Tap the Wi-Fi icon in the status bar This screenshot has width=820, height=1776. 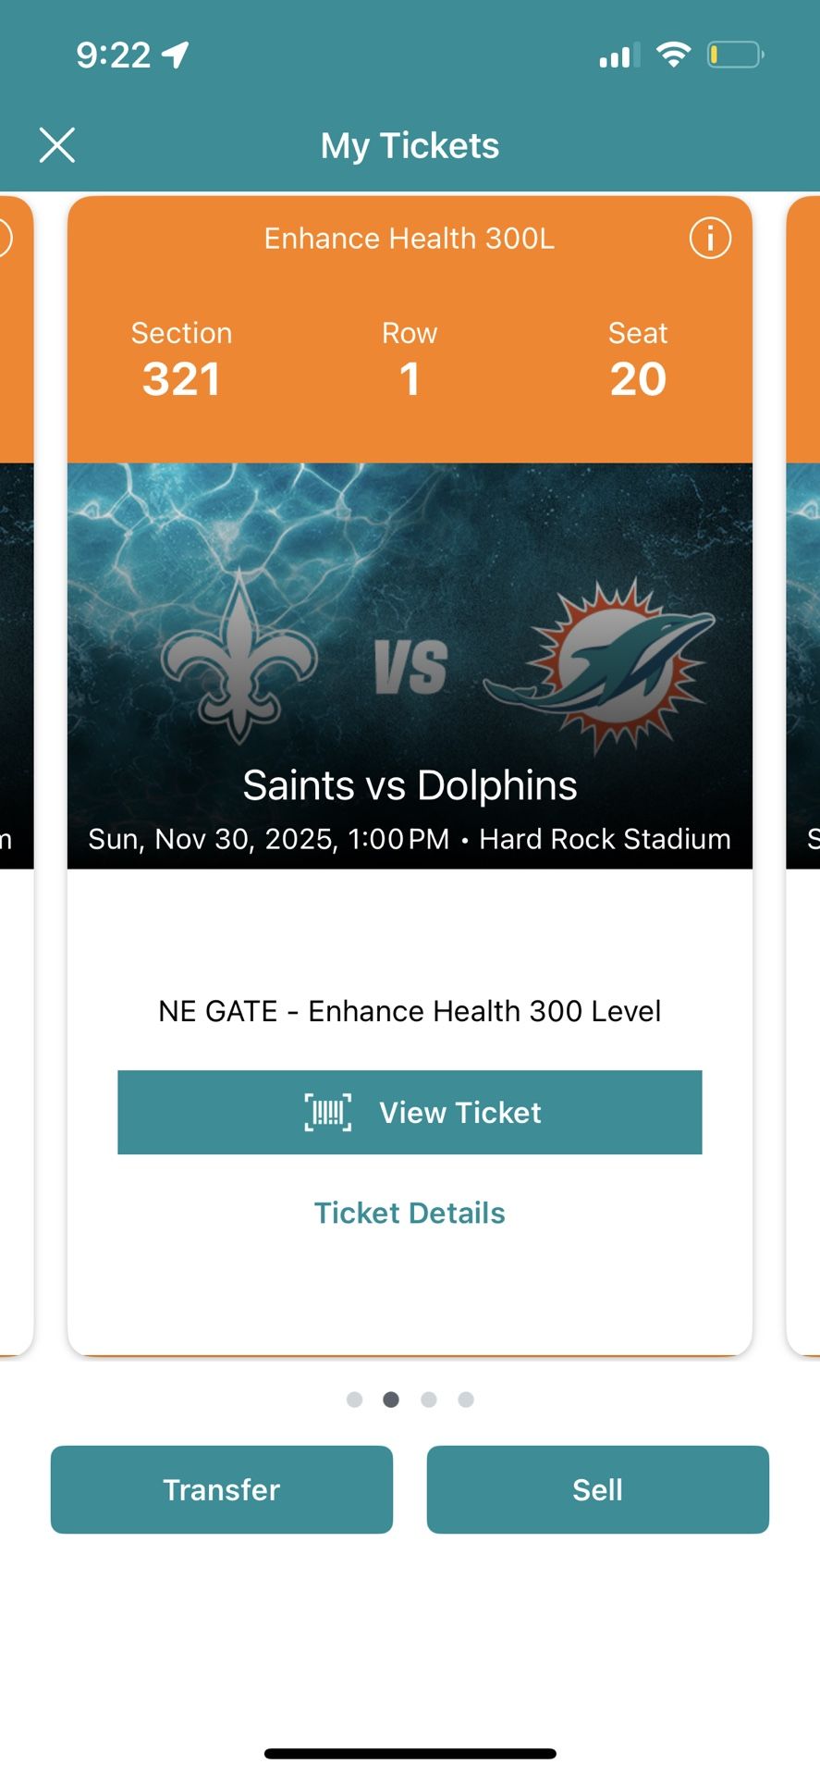point(674,55)
